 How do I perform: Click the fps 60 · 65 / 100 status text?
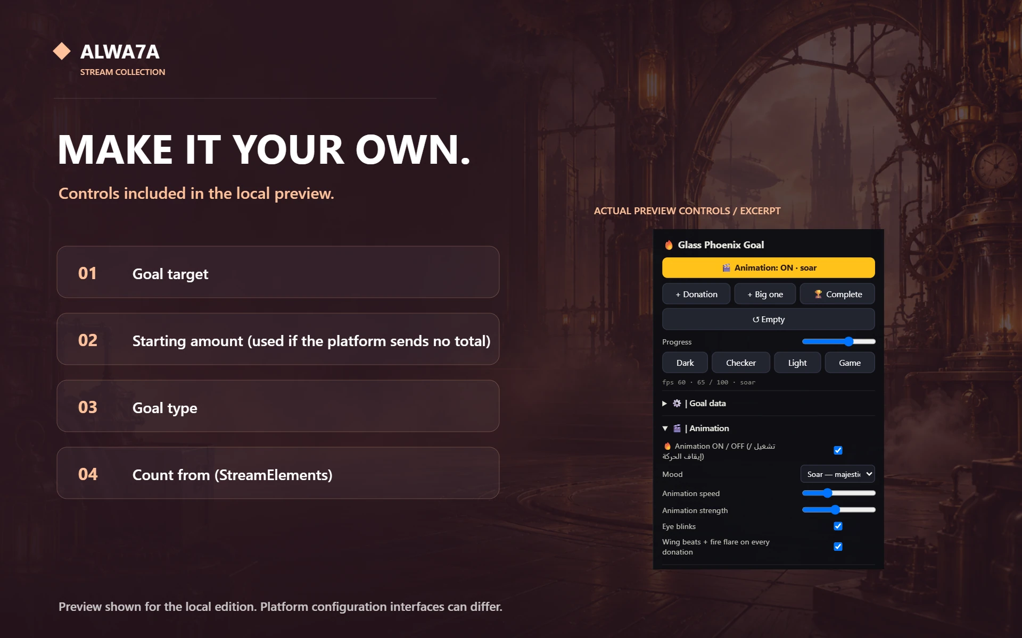tap(708, 382)
